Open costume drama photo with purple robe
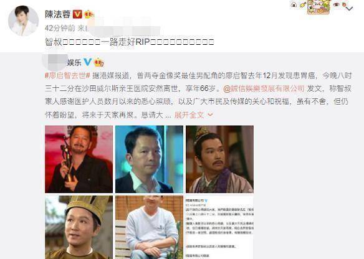 click(x=219, y=159)
